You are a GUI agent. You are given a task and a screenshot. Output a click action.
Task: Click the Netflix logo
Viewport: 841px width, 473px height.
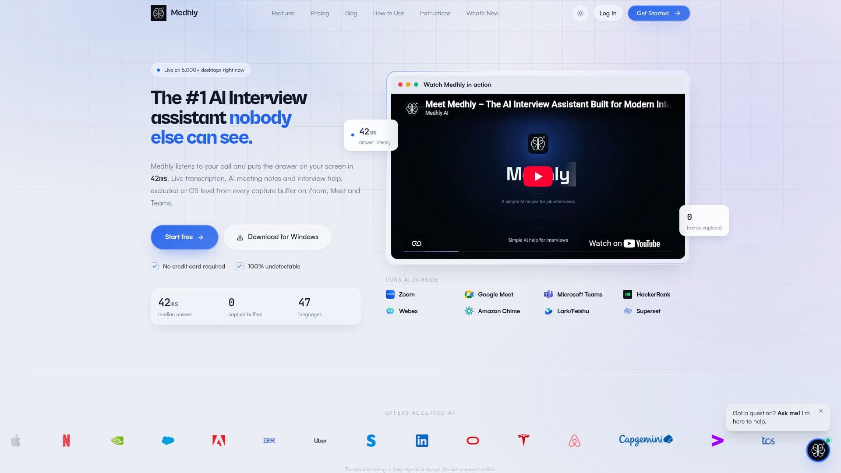pyautogui.click(x=66, y=441)
